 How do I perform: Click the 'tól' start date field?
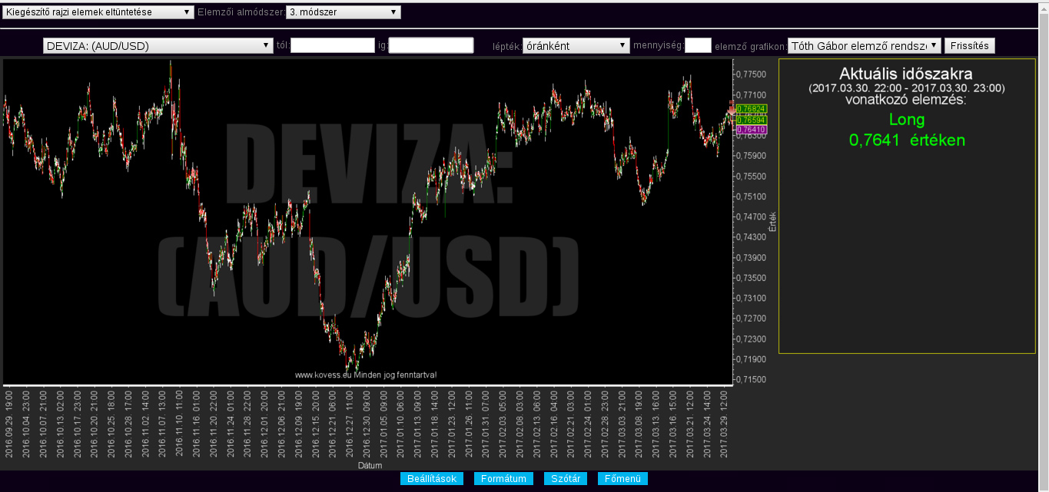click(332, 46)
